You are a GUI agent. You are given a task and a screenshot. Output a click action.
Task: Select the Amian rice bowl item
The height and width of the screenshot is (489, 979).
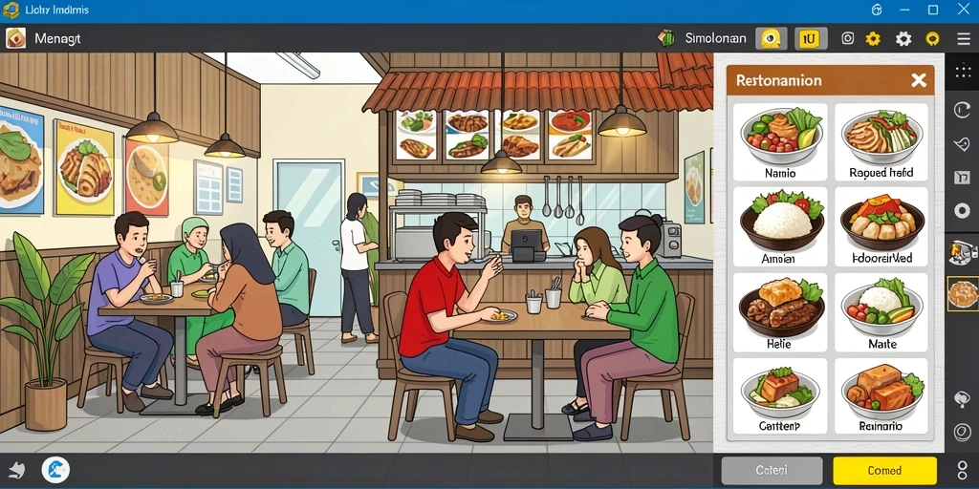(x=780, y=227)
